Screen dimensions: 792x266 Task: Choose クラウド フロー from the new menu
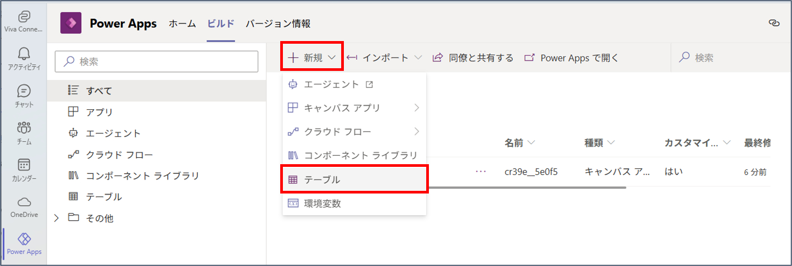[x=354, y=132]
